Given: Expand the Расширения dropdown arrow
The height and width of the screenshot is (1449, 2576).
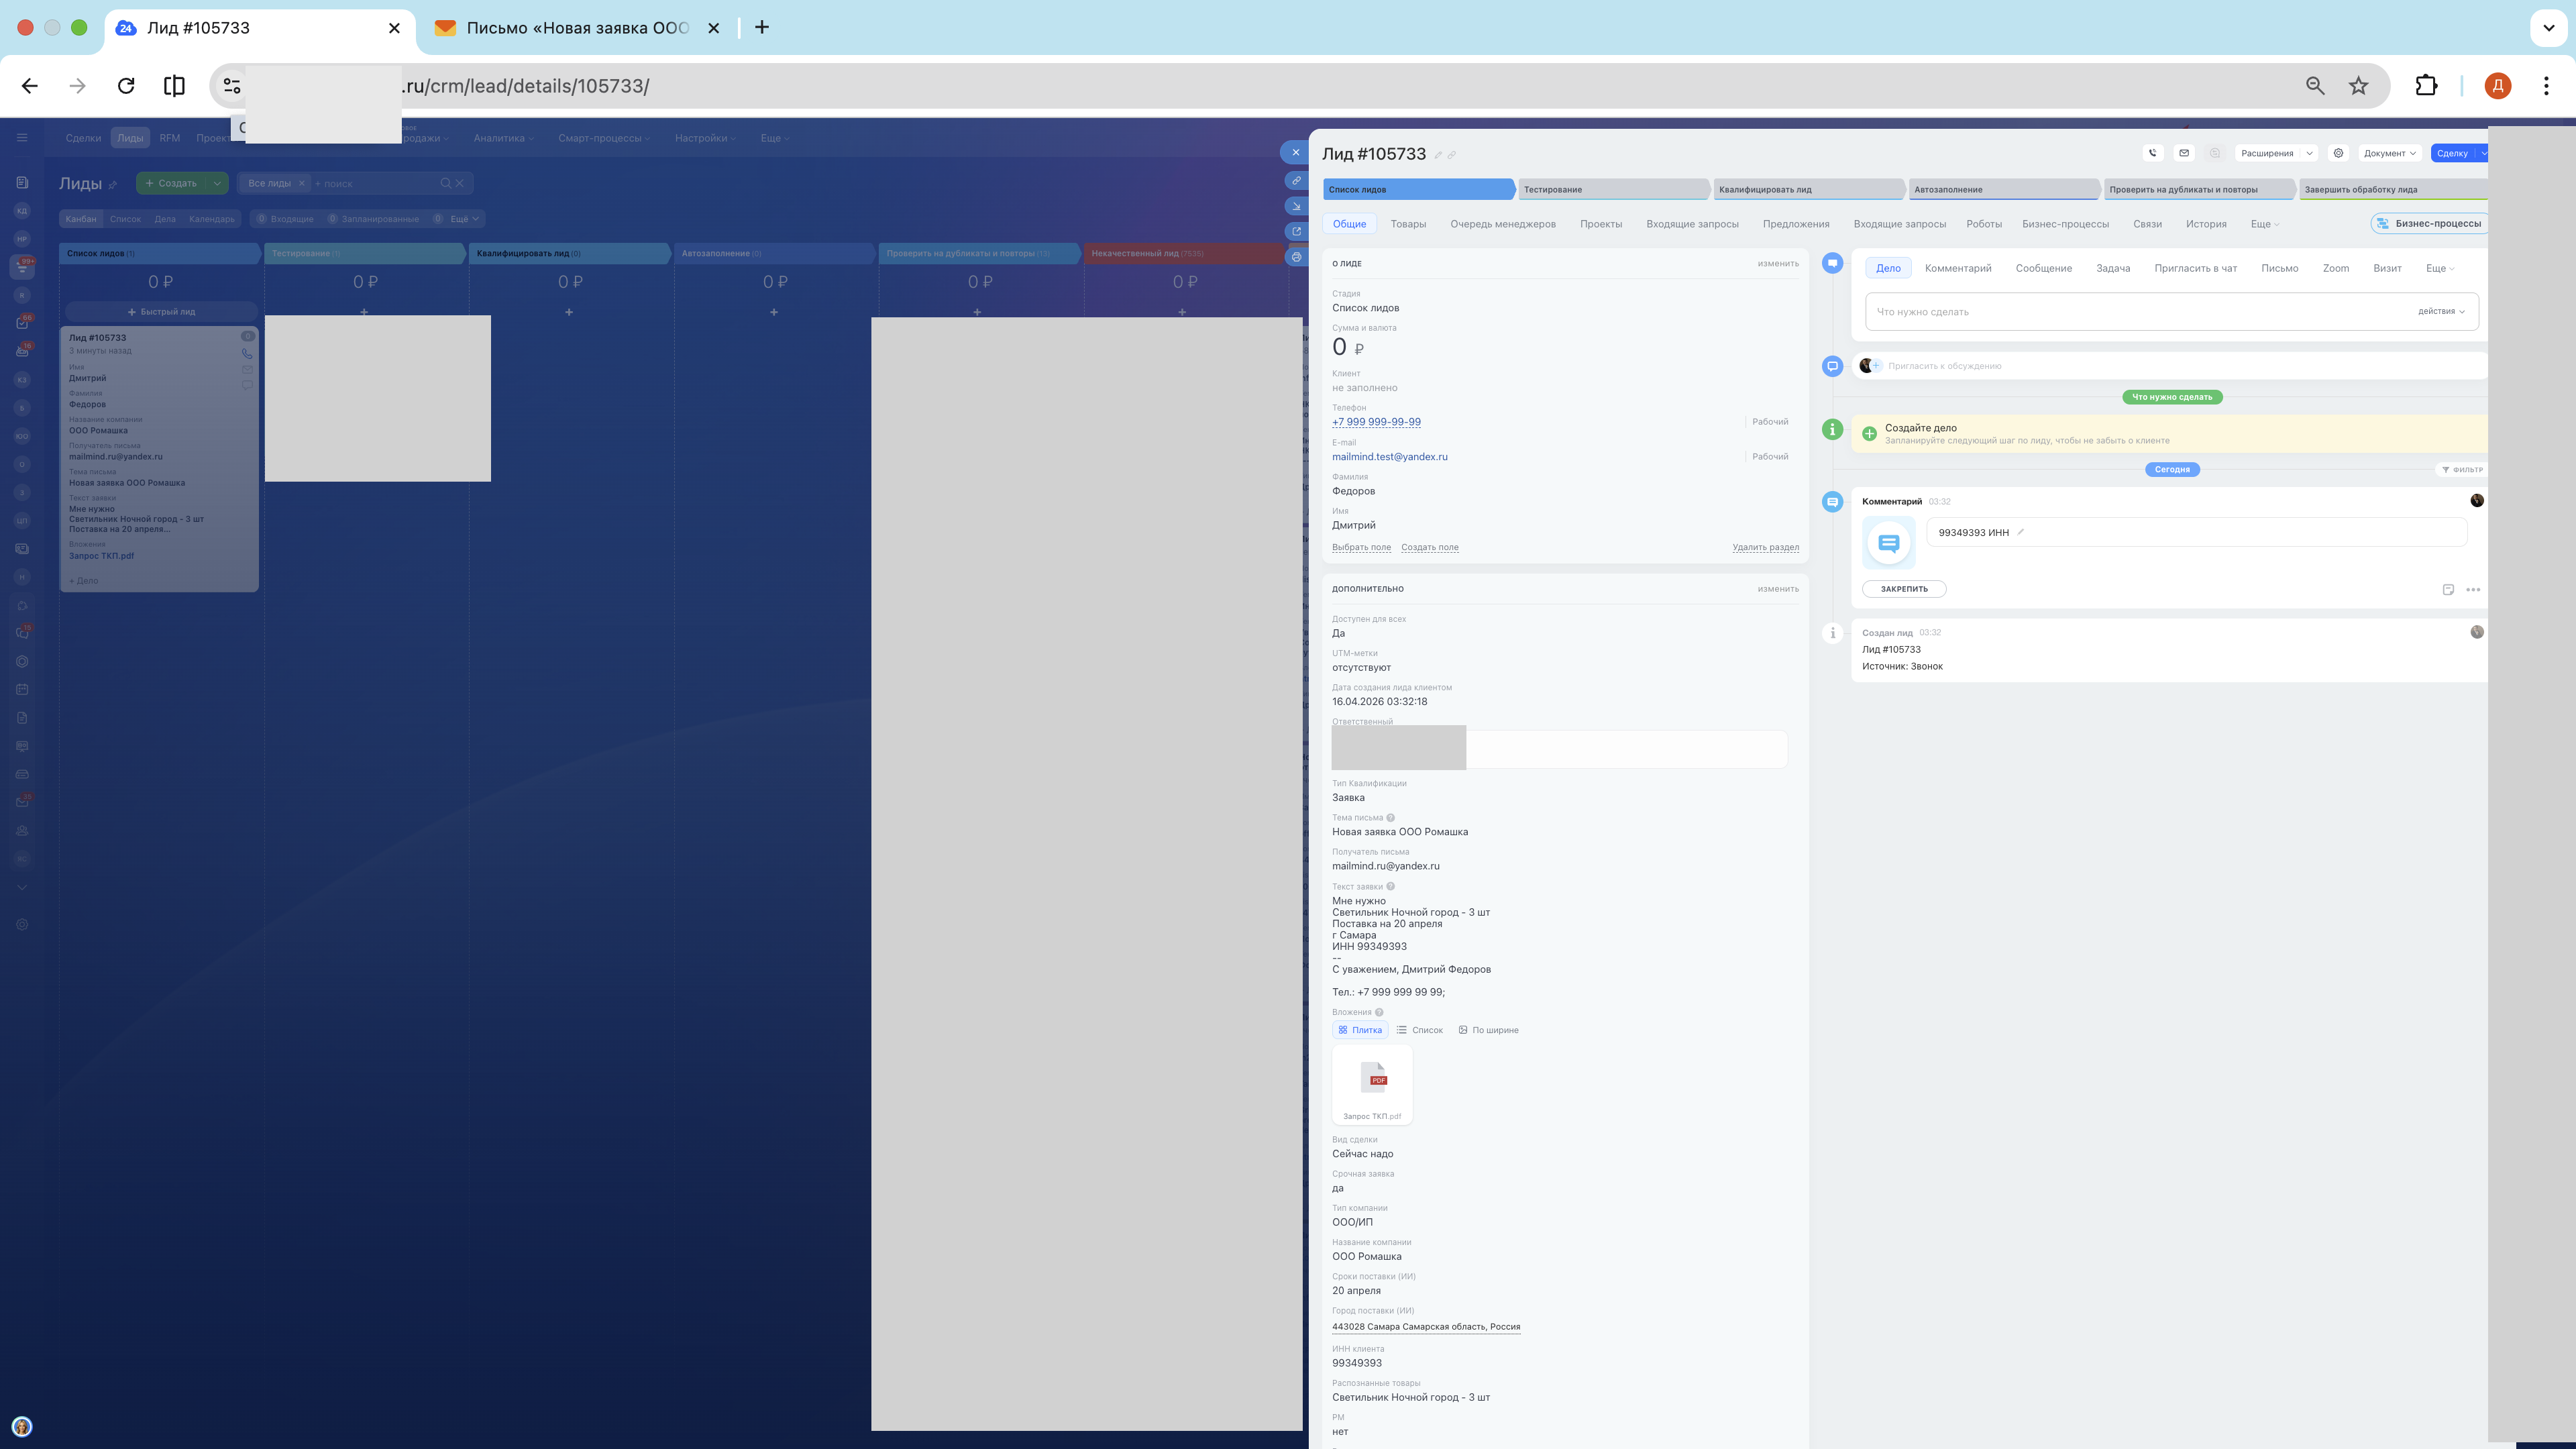Looking at the screenshot, I should click(2309, 153).
